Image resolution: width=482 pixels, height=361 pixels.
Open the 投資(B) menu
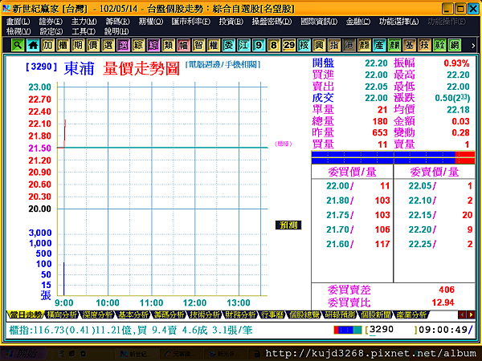pyautogui.click(x=231, y=22)
